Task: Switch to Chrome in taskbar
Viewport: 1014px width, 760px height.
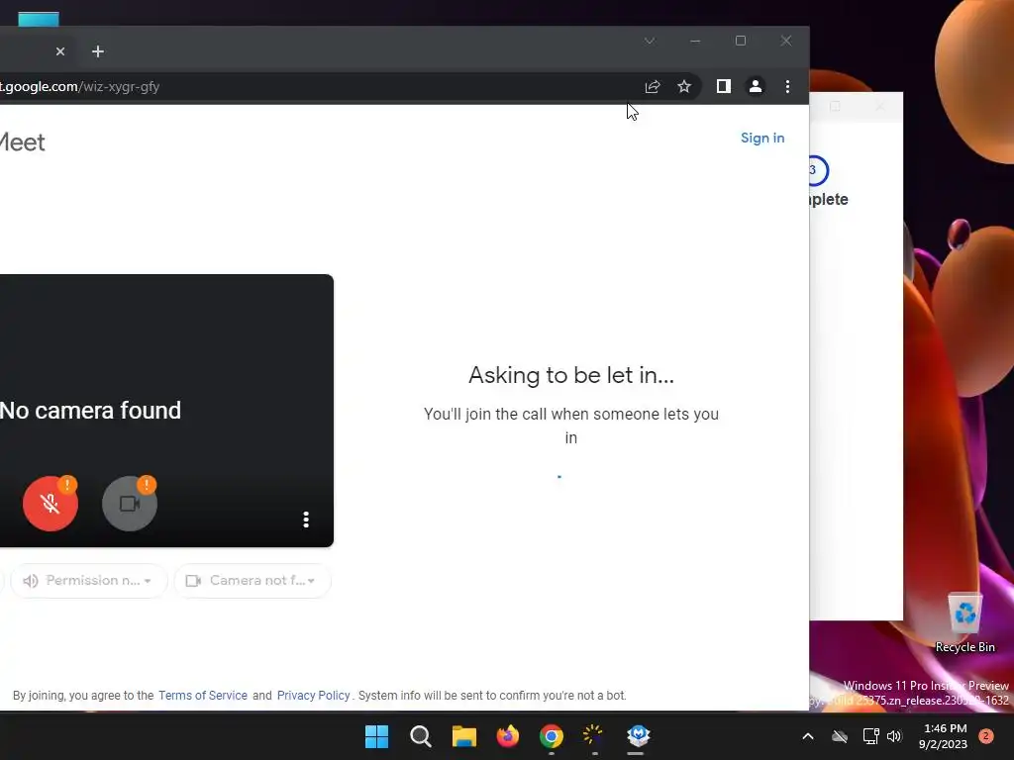Action: (x=551, y=736)
